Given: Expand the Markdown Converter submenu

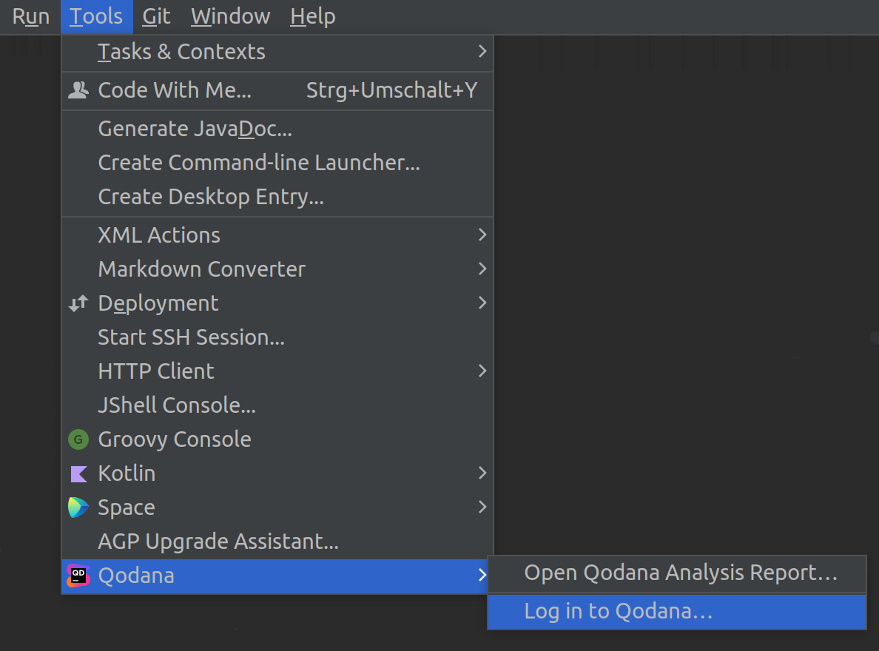Looking at the screenshot, I should [x=483, y=269].
